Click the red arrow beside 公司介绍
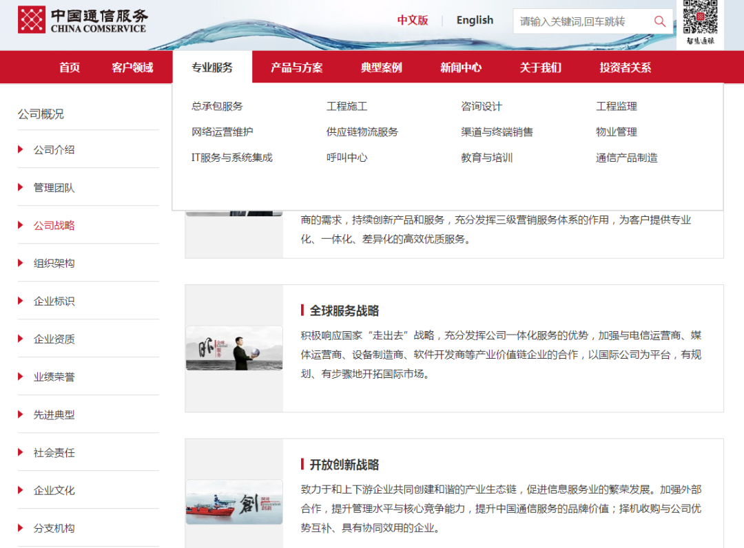Image resolution: width=744 pixels, height=548 pixels. pos(19,149)
